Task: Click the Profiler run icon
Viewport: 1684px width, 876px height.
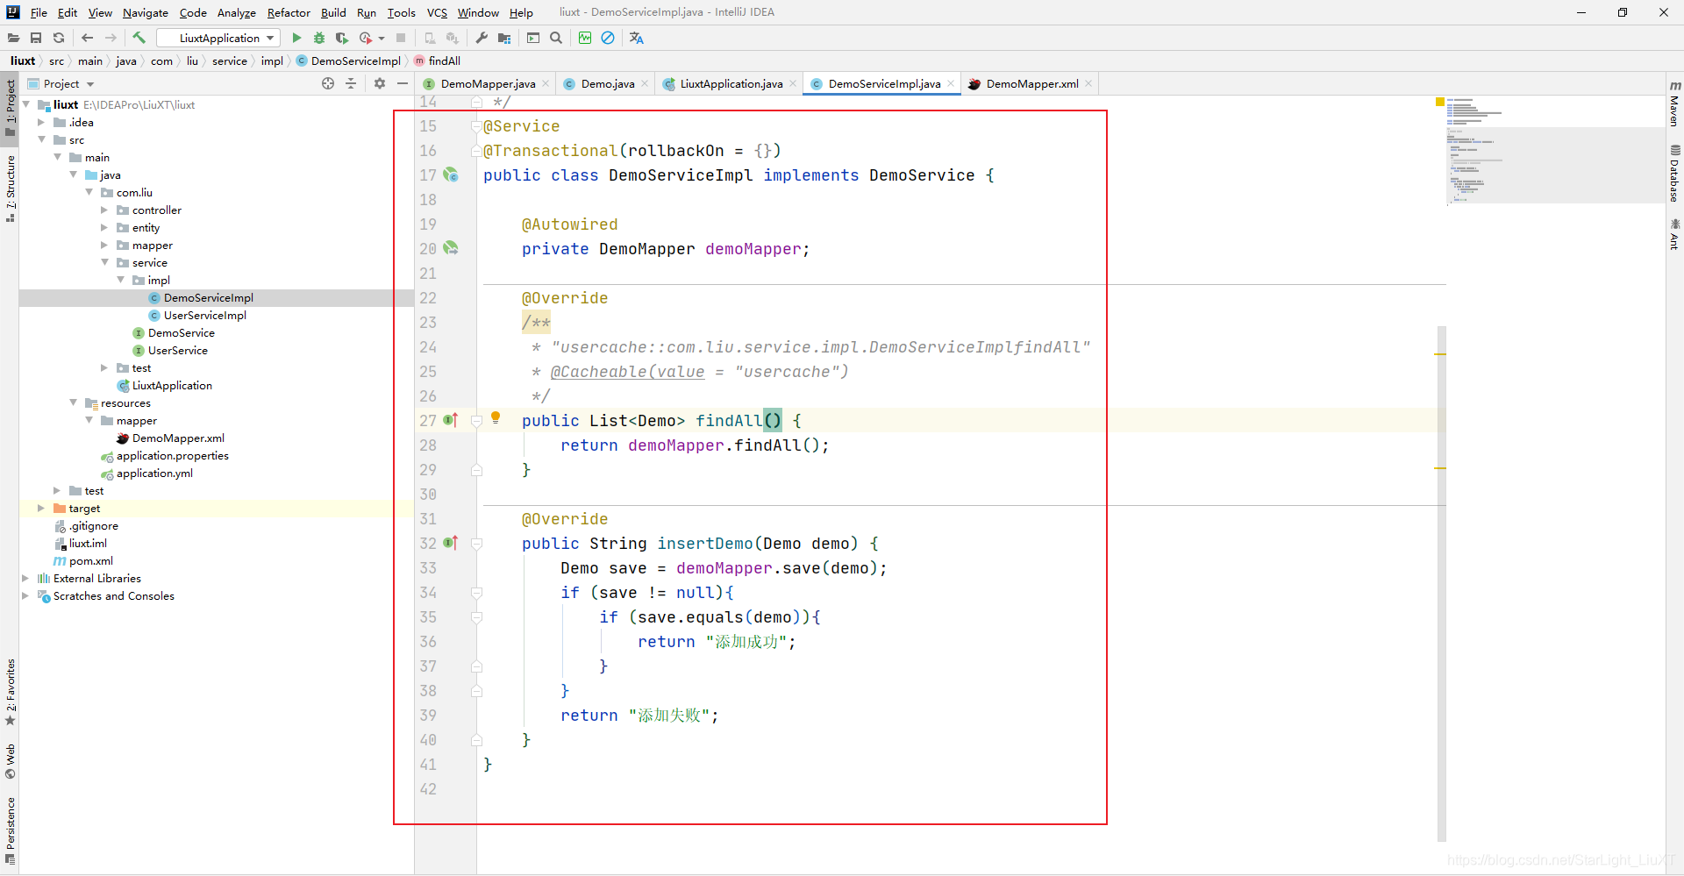Action: coord(366,38)
